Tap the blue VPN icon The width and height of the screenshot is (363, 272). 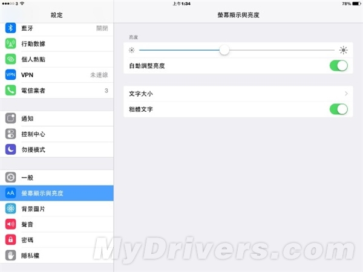10,75
